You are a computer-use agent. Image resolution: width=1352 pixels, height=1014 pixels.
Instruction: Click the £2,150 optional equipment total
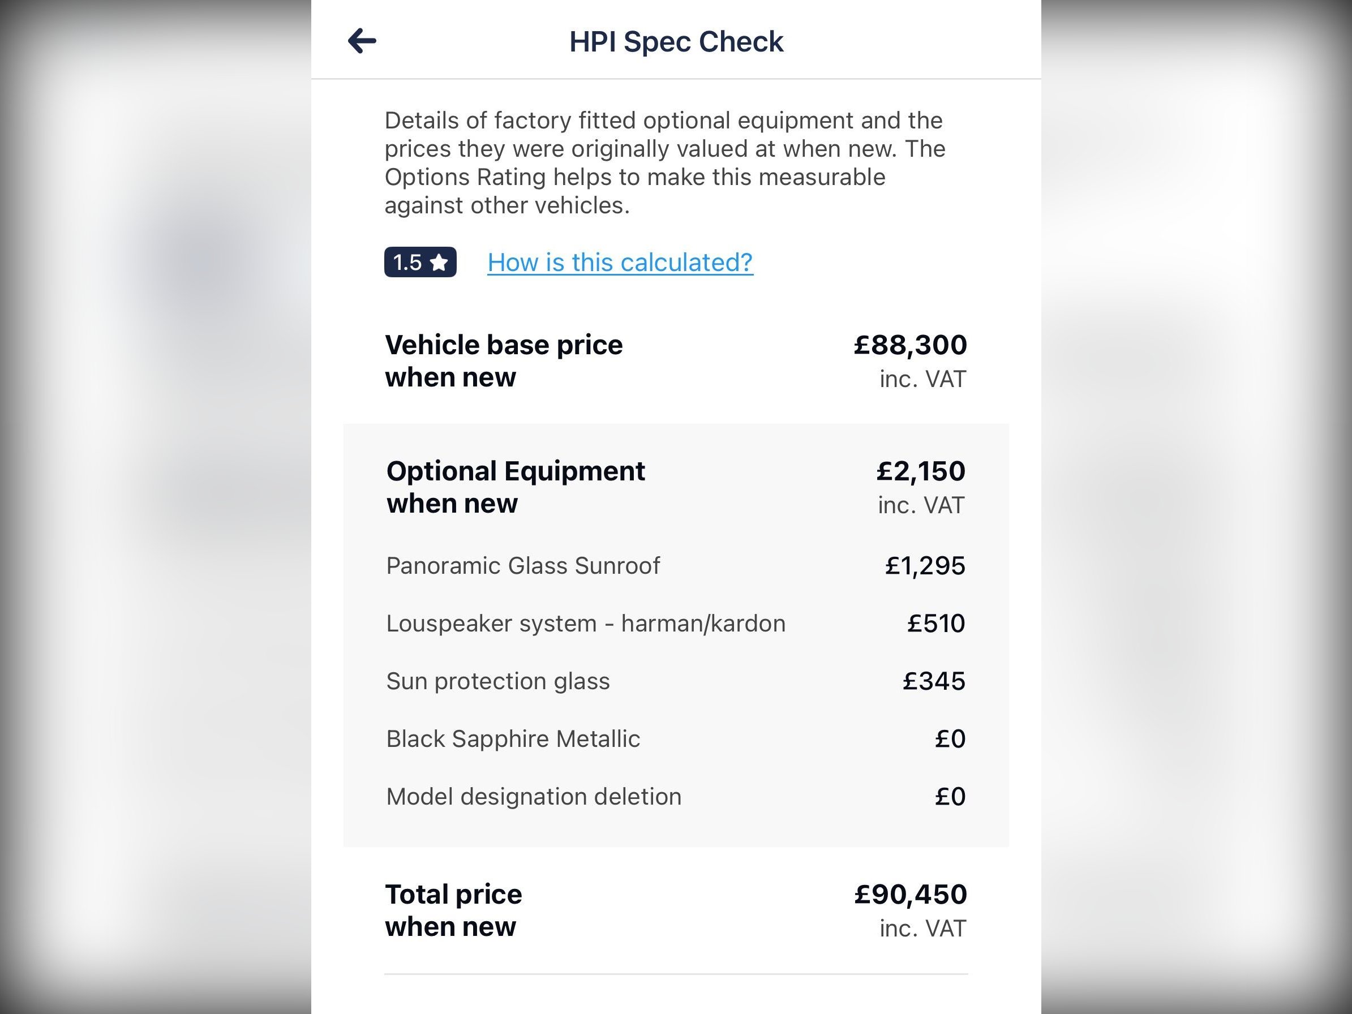point(921,471)
